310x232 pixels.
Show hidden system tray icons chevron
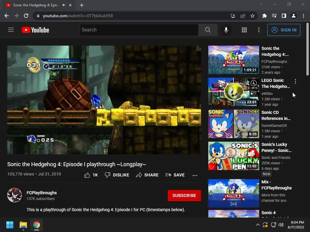tap(258, 225)
